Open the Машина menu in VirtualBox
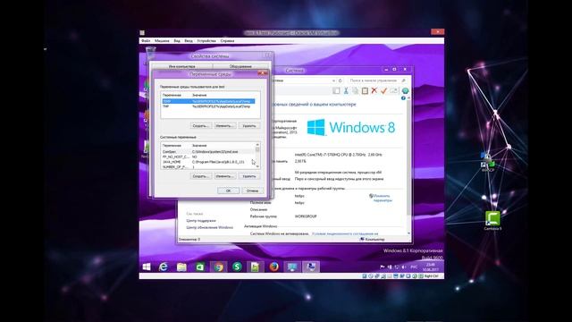 tap(162, 41)
